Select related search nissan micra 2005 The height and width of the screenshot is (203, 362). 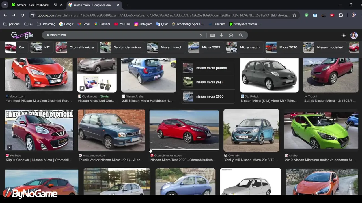click(208, 96)
